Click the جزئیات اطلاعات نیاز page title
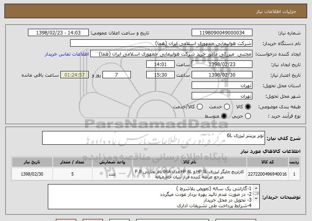Viewport: 312px width, 221px height. 276,11
